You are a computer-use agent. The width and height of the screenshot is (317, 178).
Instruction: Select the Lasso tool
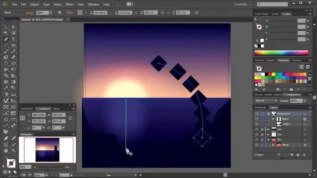click(13, 33)
